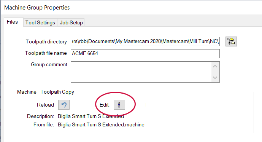
Task: Focus the Toolpath file name field ACME 6654
Action: [145, 54]
